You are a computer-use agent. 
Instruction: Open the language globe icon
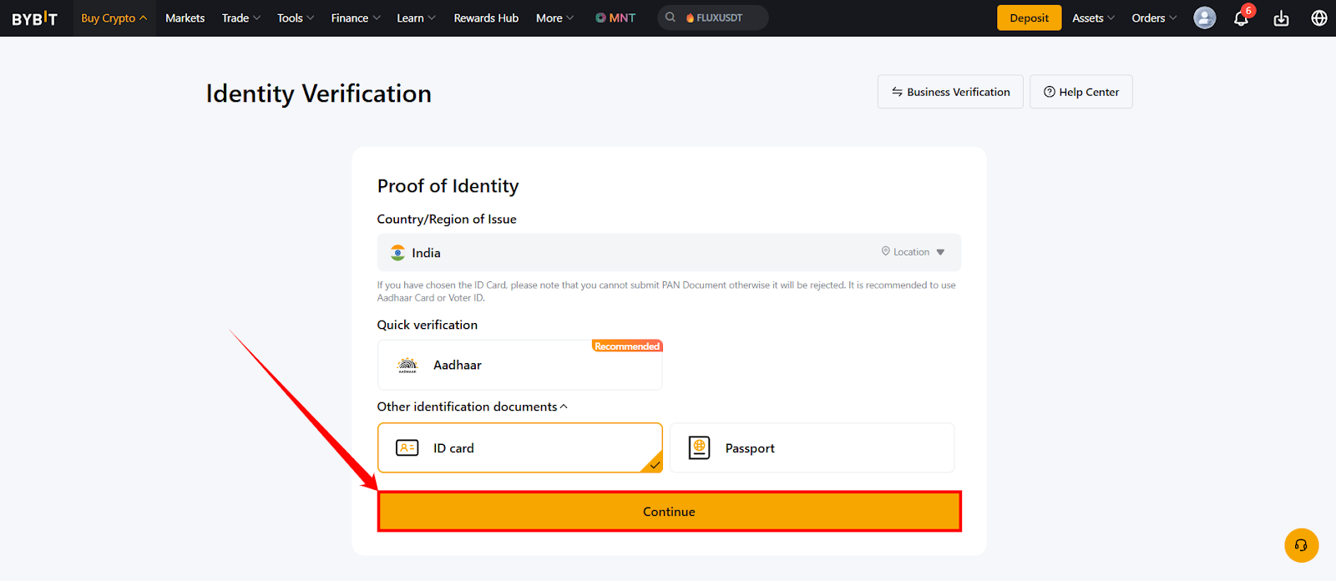pos(1319,18)
